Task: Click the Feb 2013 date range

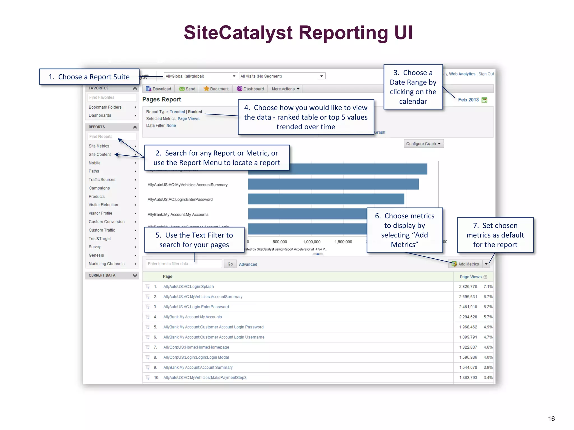Action: point(468,100)
